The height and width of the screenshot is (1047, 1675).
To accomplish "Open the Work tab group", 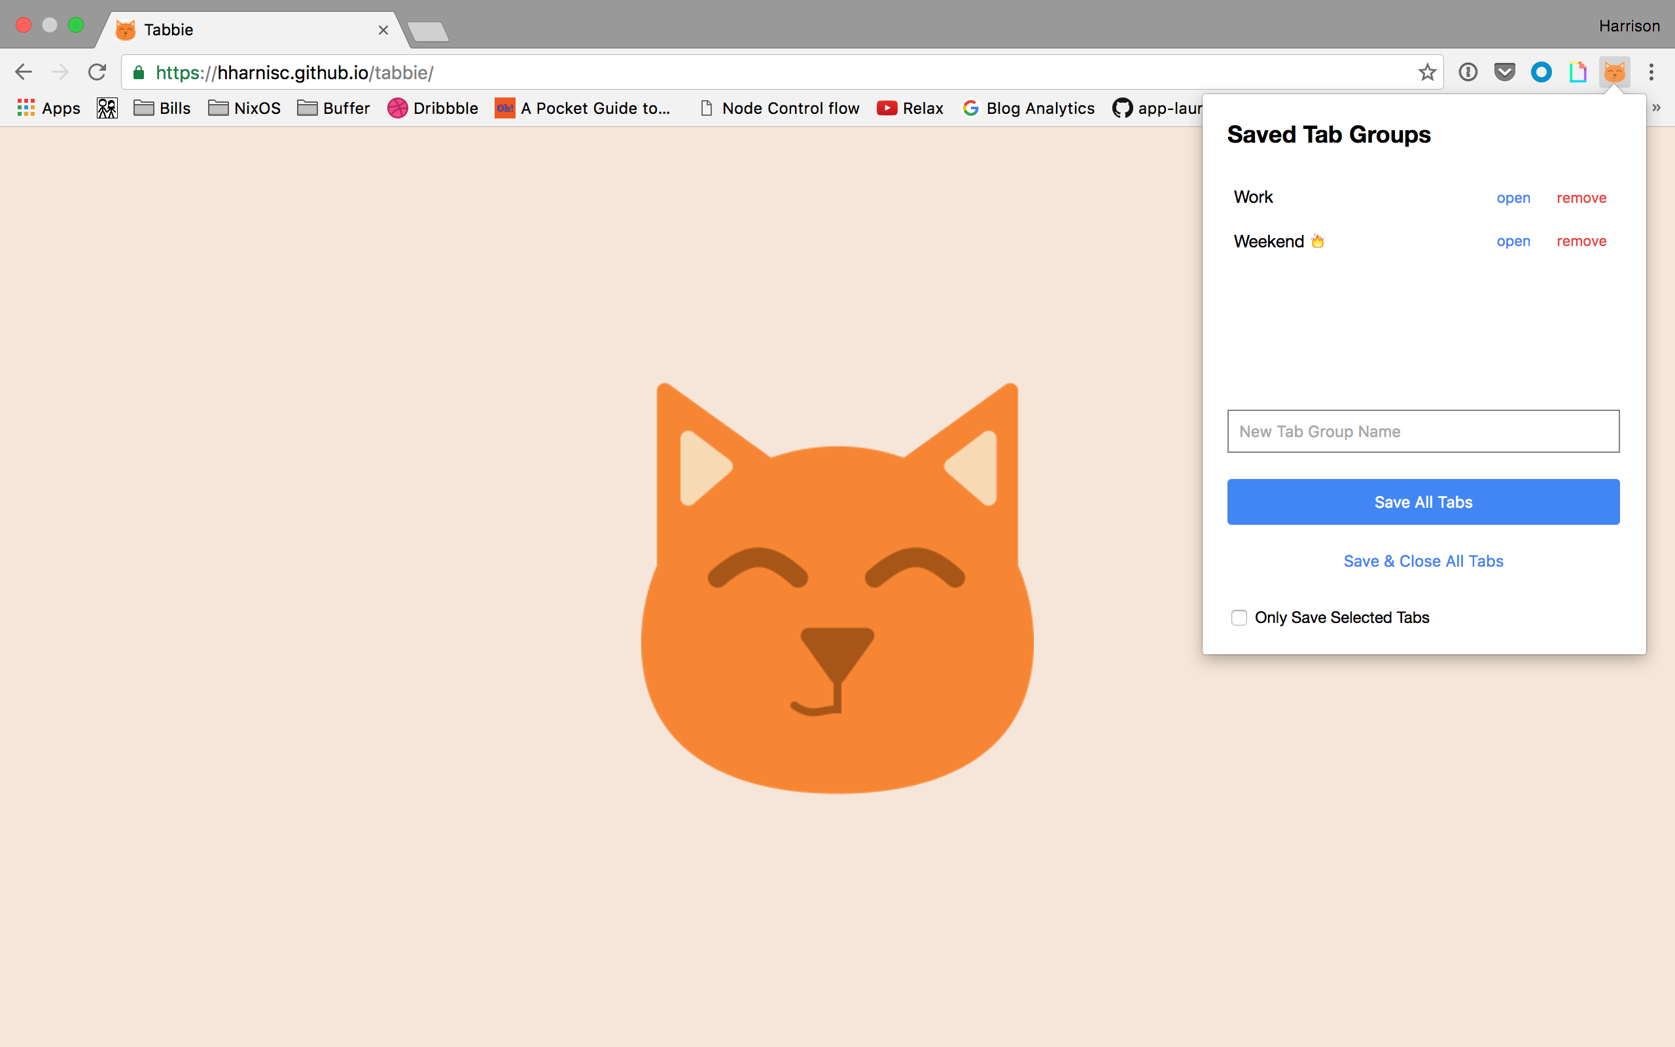I will point(1513,198).
